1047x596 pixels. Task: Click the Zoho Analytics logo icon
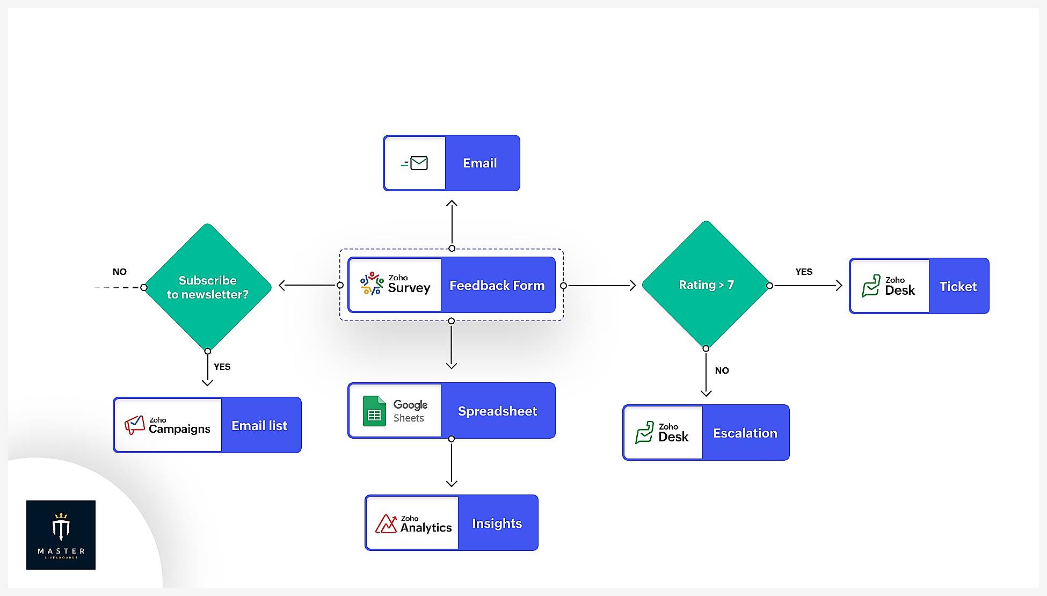[x=386, y=524]
